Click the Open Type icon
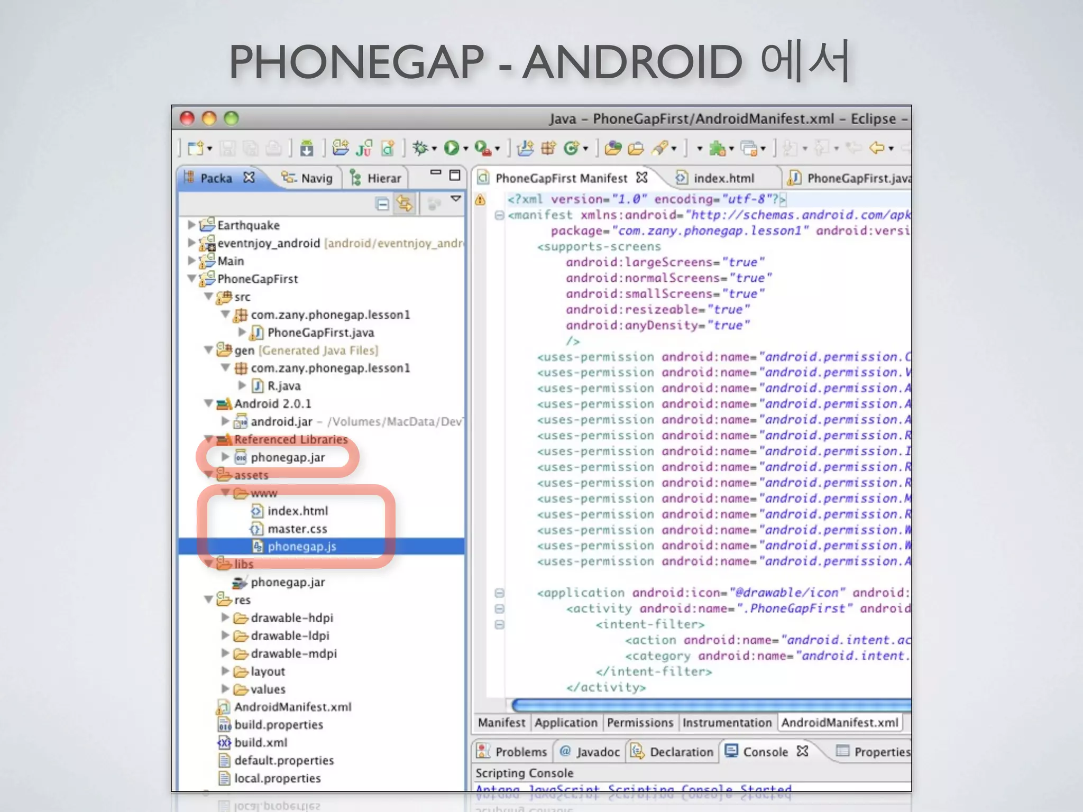 (x=613, y=149)
